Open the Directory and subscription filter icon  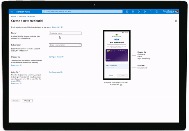[x=133, y=12]
